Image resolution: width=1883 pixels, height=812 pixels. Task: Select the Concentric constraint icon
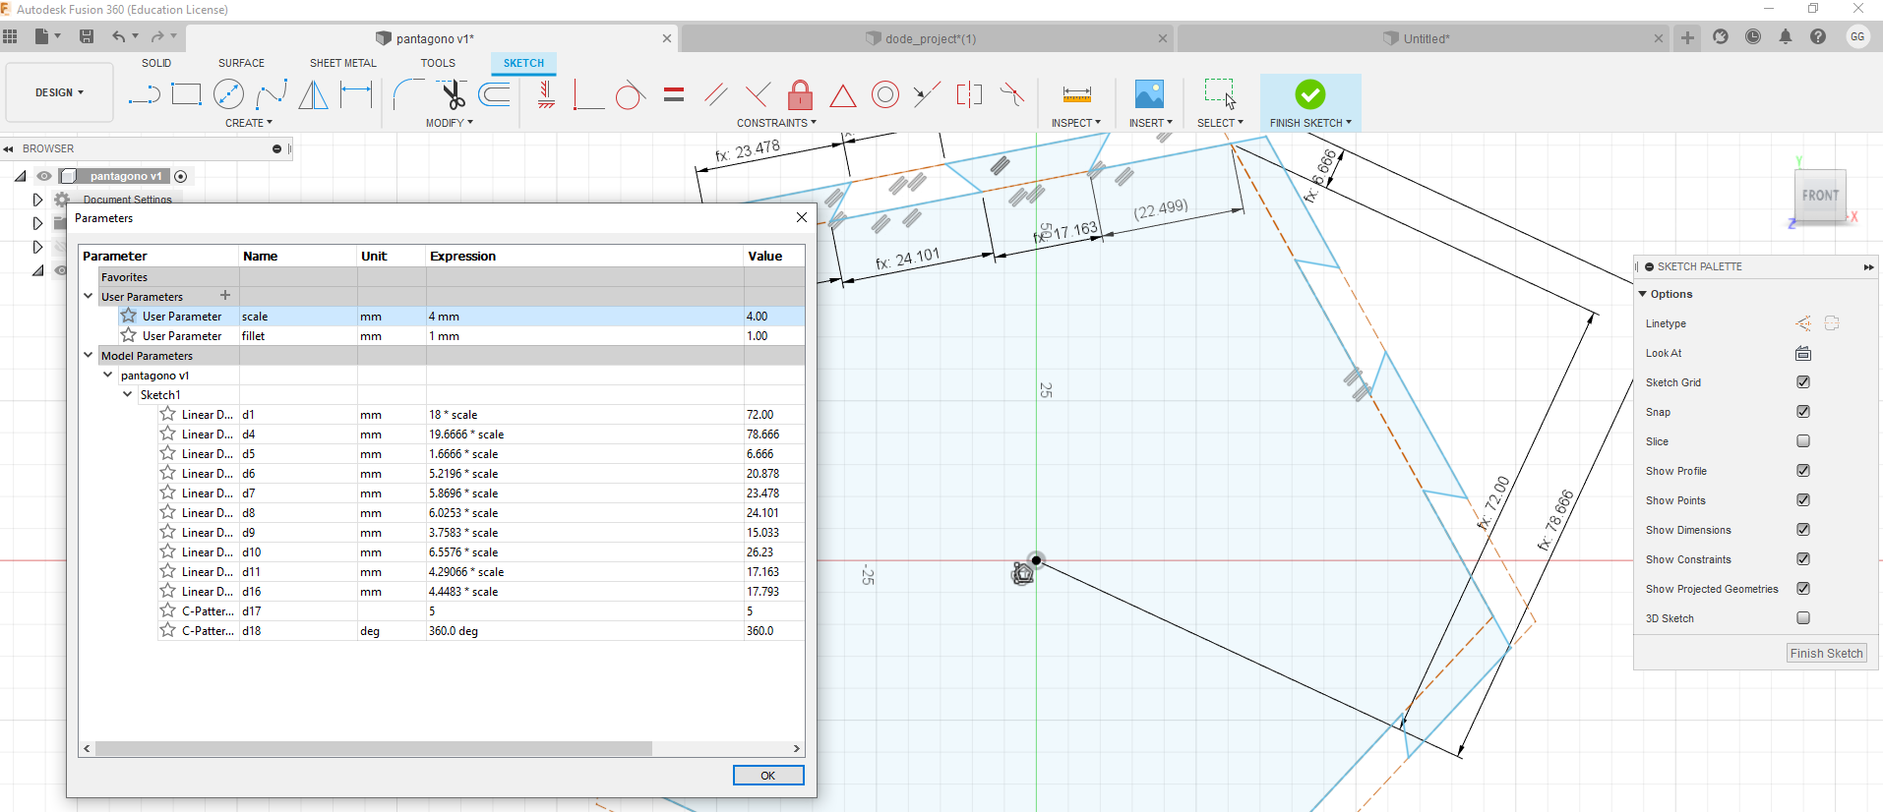click(885, 94)
